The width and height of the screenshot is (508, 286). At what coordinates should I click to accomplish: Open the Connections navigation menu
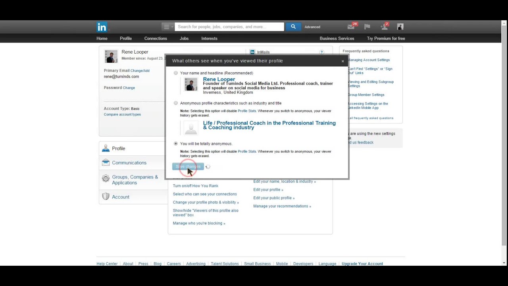coord(156,39)
